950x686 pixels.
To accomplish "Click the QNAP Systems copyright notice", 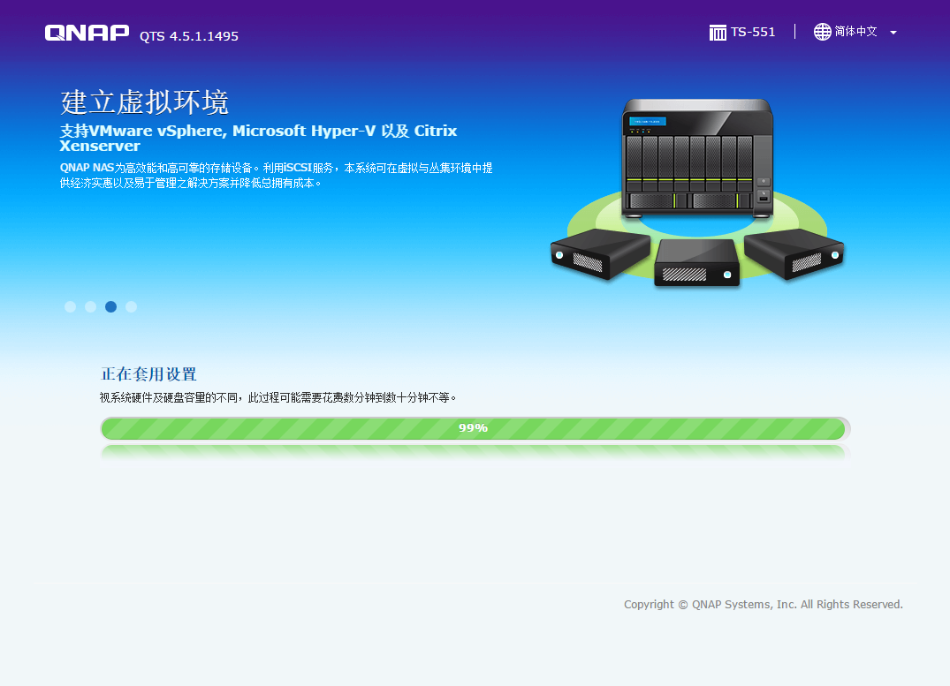I will coord(764,604).
